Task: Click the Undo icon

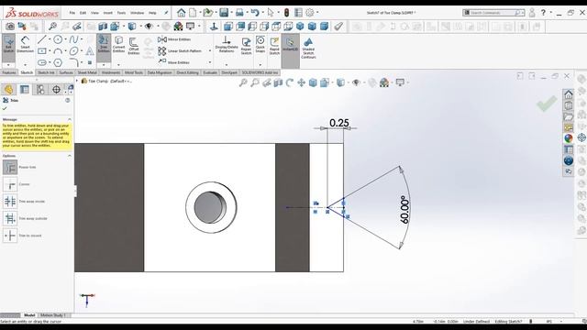Action: [x=255, y=13]
